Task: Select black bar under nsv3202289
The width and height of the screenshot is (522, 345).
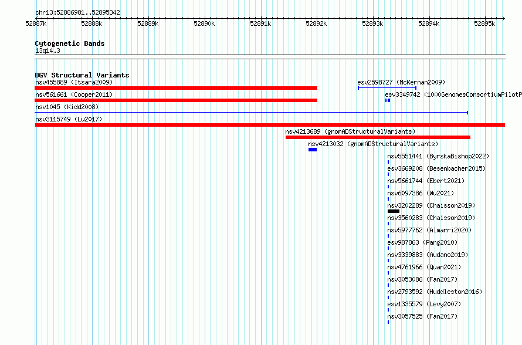Action: pyautogui.click(x=394, y=211)
